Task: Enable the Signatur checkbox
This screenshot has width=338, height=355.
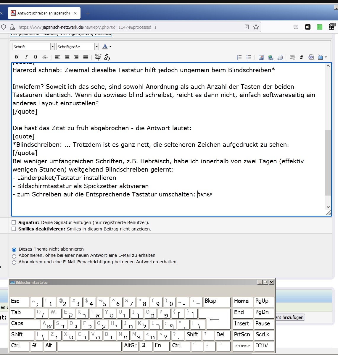Action: (x=14, y=222)
